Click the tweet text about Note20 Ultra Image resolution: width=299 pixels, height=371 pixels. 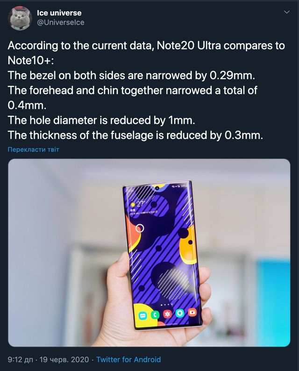click(x=146, y=90)
